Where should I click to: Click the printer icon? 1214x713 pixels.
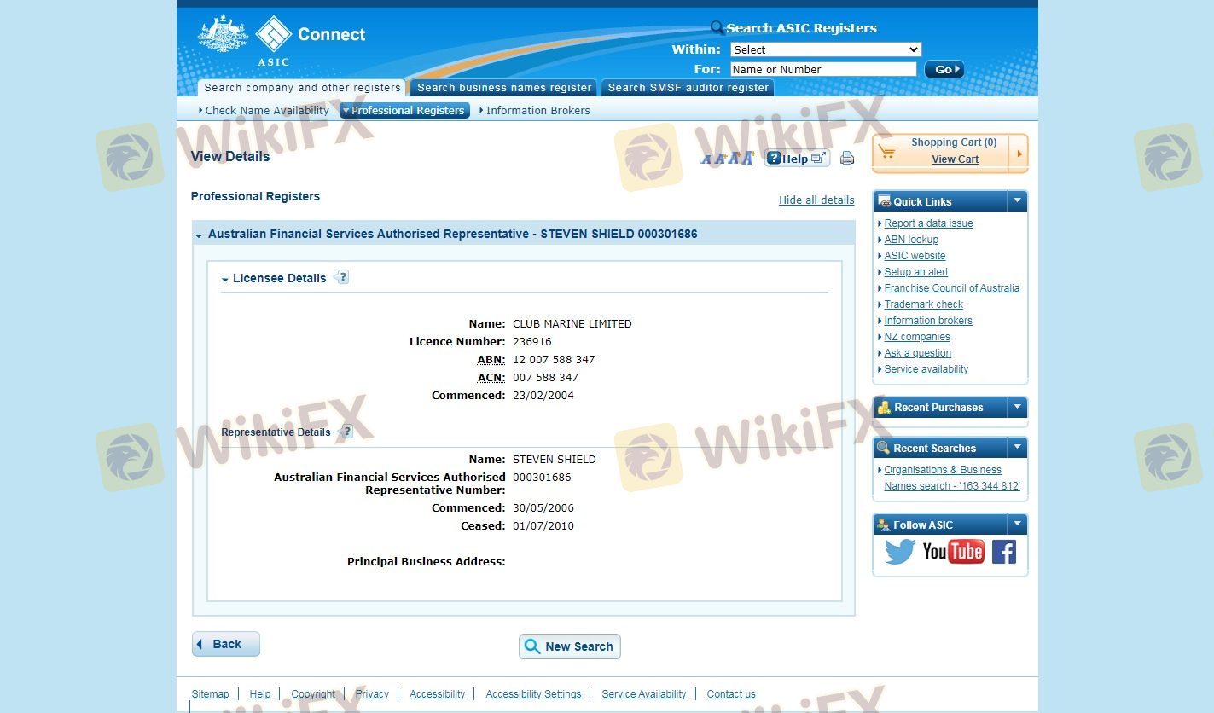coord(846,158)
